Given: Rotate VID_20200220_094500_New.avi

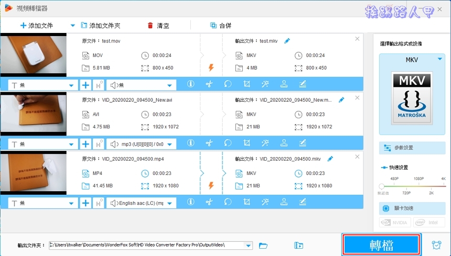Looking at the screenshot, I should coord(228,143).
